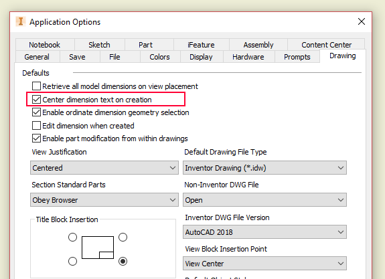Screen dimensions: 385x279
Task: Click the title block sheet preview graphic
Action: pyautogui.click(x=98, y=248)
